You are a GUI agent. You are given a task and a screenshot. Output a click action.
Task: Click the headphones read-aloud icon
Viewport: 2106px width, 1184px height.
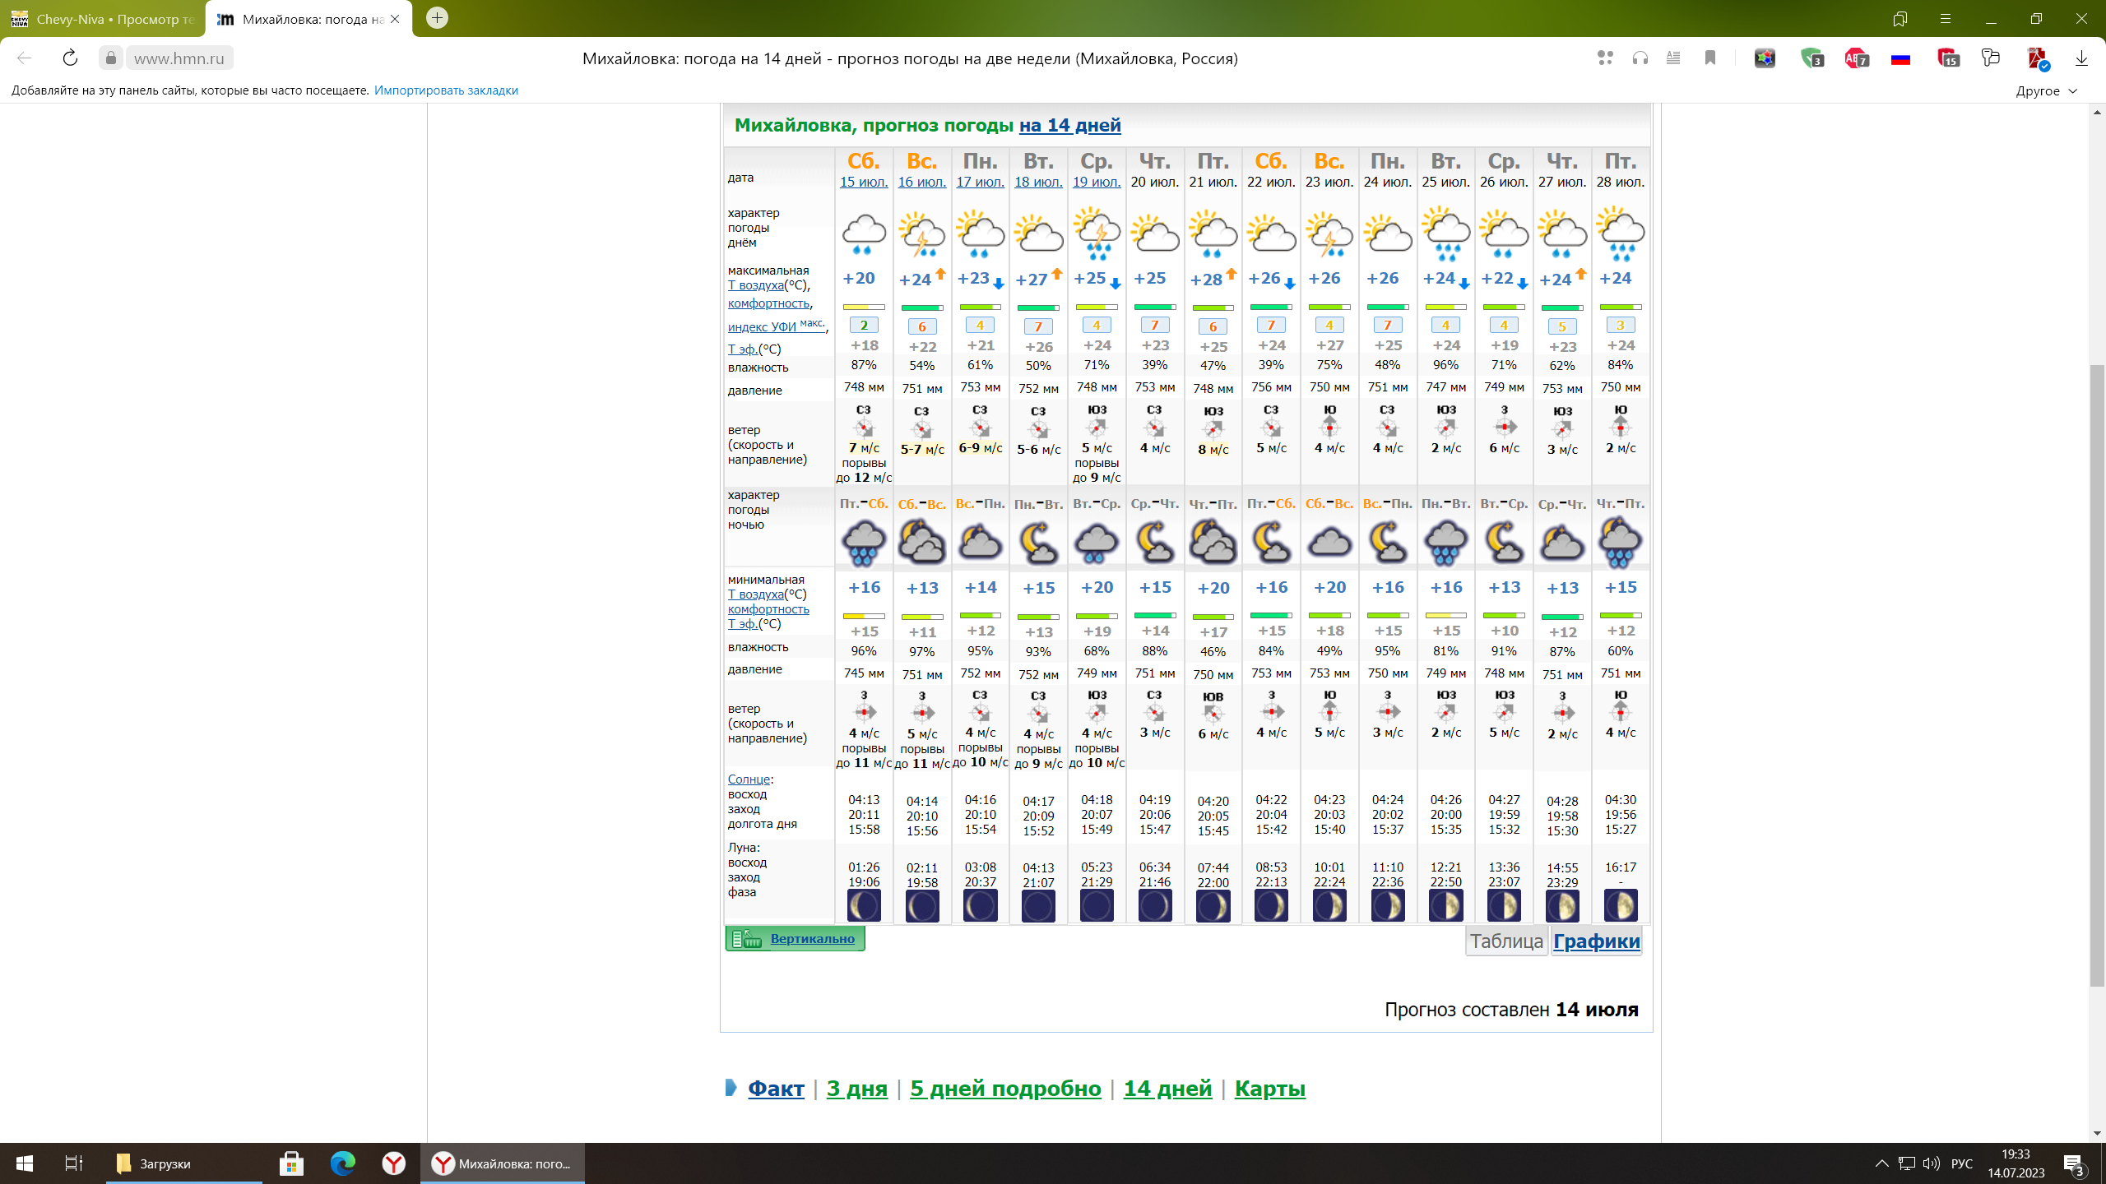point(1640,58)
